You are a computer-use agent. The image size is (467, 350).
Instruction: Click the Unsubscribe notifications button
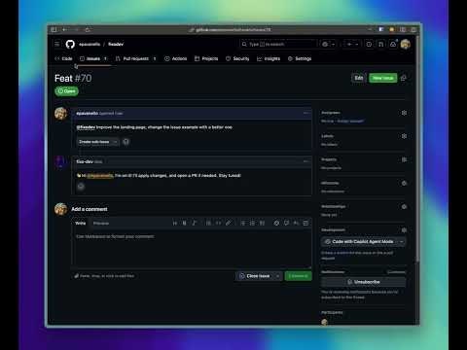[363, 282]
